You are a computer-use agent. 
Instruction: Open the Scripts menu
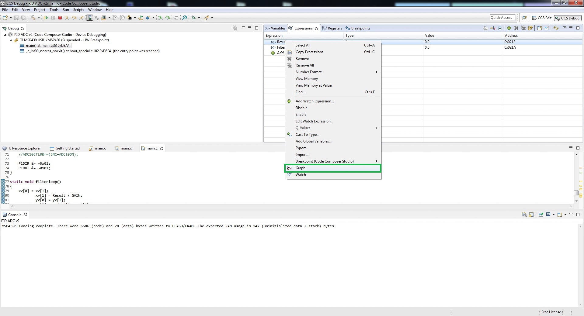click(x=78, y=10)
